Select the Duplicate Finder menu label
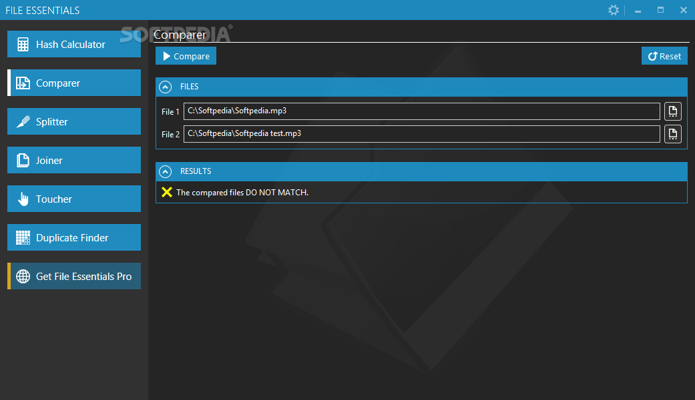This screenshot has width=695, height=400. pos(72,237)
